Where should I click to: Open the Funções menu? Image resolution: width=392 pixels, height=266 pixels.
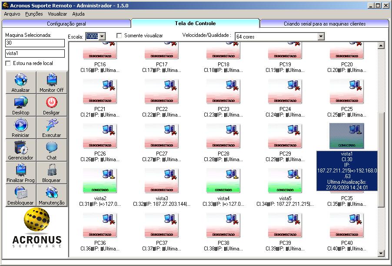pos(34,14)
